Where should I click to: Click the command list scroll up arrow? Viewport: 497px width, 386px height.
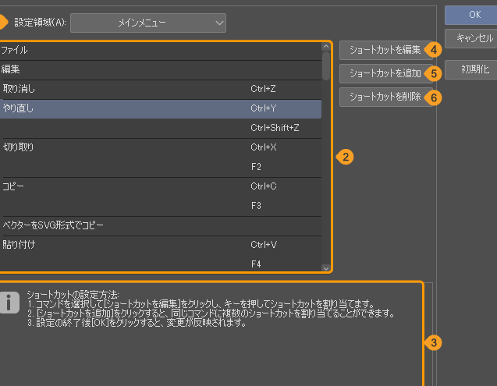(326, 47)
